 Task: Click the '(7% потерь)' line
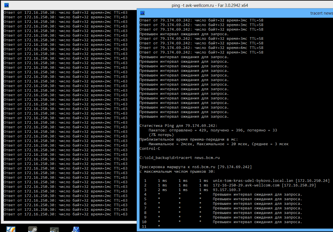[161, 135]
